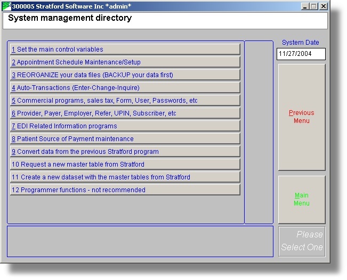
Task: Open Programmer functions - not recommended
Action: pos(125,190)
